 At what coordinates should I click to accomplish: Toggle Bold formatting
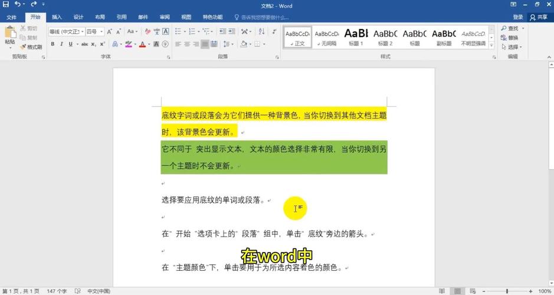click(53, 44)
